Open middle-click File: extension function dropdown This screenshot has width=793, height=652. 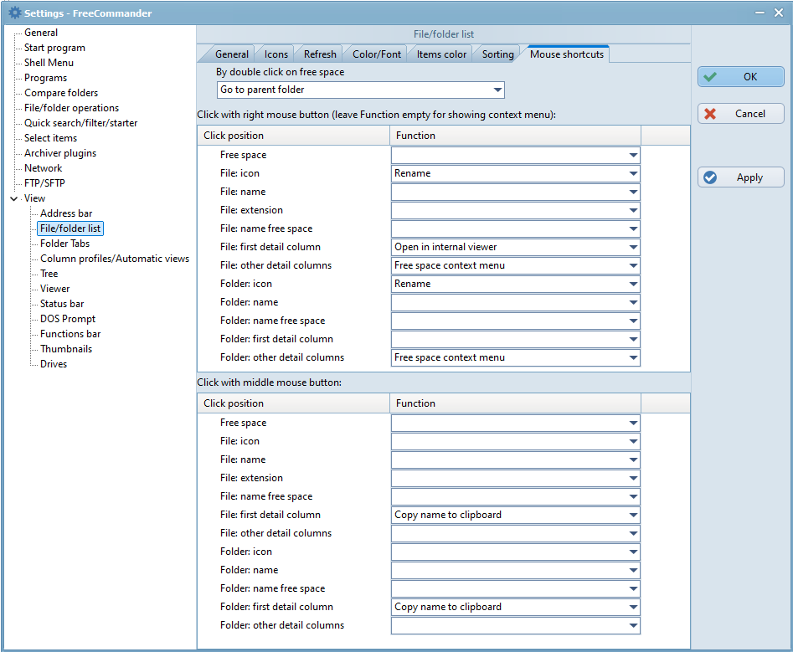tap(515, 478)
